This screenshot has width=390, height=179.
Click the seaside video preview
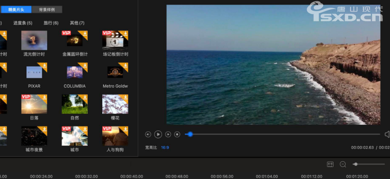click(x=273, y=64)
